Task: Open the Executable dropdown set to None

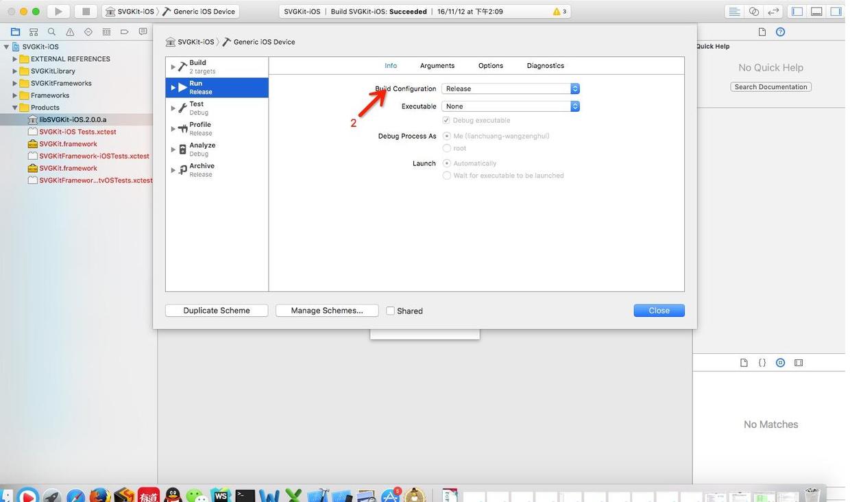Action: (x=511, y=106)
